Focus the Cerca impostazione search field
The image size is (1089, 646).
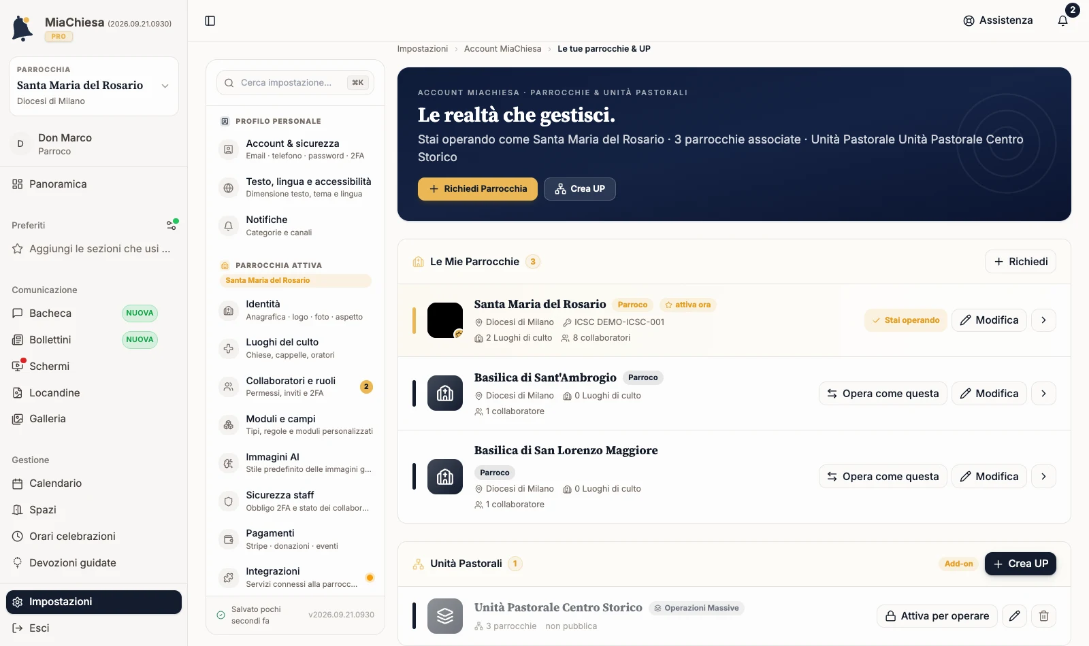[x=295, y=83]
